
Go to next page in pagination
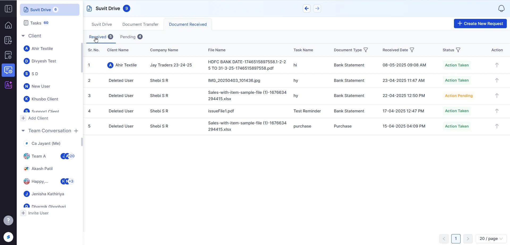[x=468, y=239]
